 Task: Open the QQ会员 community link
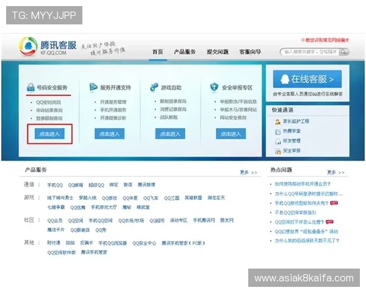[55, 220]
